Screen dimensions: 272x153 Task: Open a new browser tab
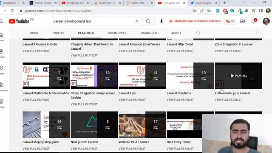tap(225, 3)
